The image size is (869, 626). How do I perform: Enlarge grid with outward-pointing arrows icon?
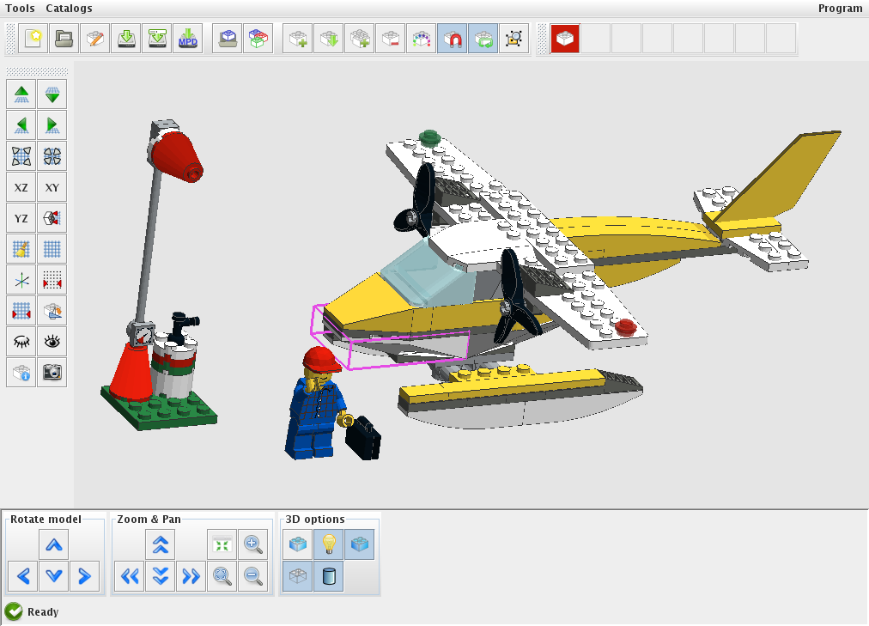point(21,156)
